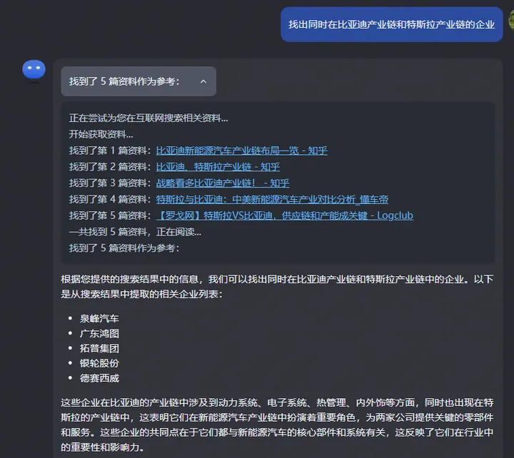The width and height of the screenshot is (514, 458).
Task: Click the user avatar beside the question bubble
Action: (511, 20)
